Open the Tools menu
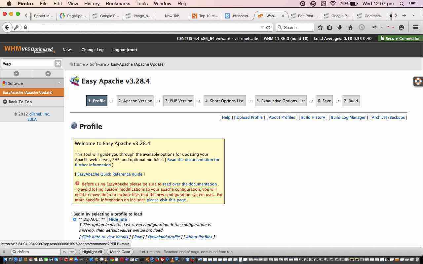 142,4
